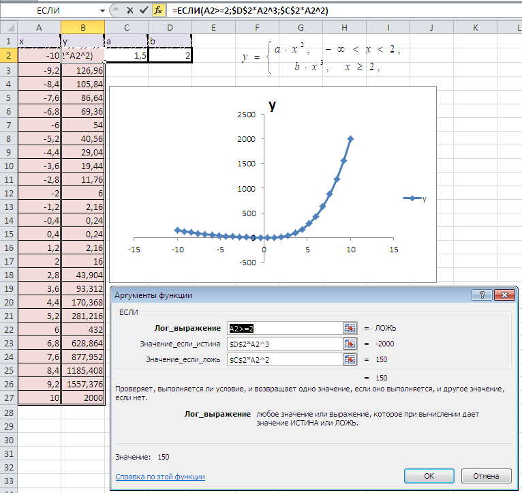Click cell B3 with value 126,96
Image resolution: width=522 pixels, height=493 pixels.
83,70
